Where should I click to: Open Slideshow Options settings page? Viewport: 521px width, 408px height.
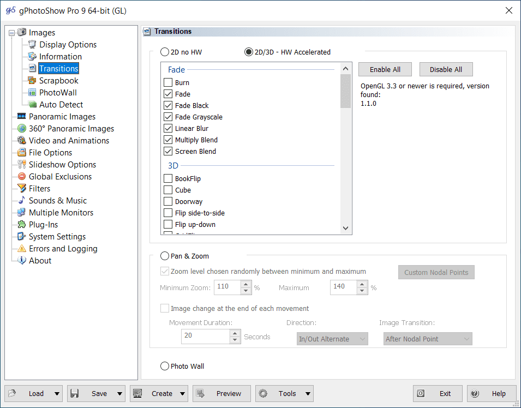(62, 165)
